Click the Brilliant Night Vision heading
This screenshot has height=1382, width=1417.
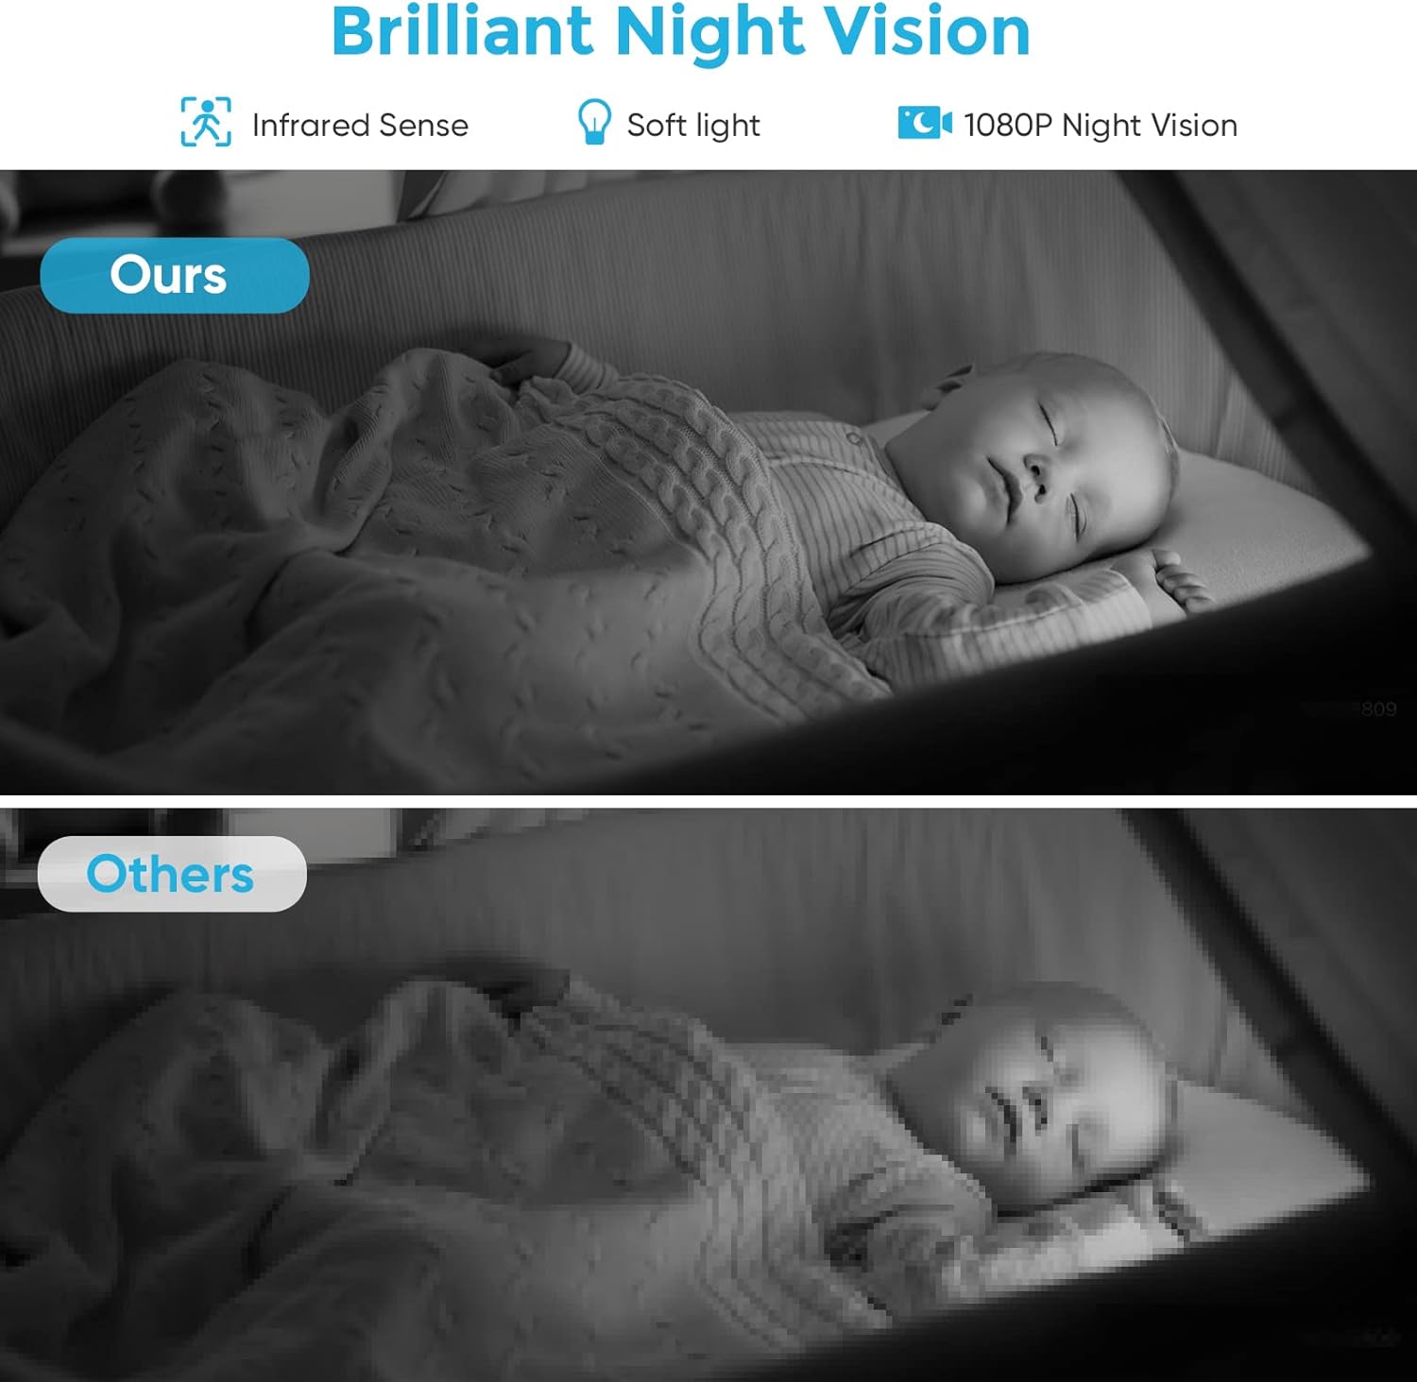tap(680, 32)
